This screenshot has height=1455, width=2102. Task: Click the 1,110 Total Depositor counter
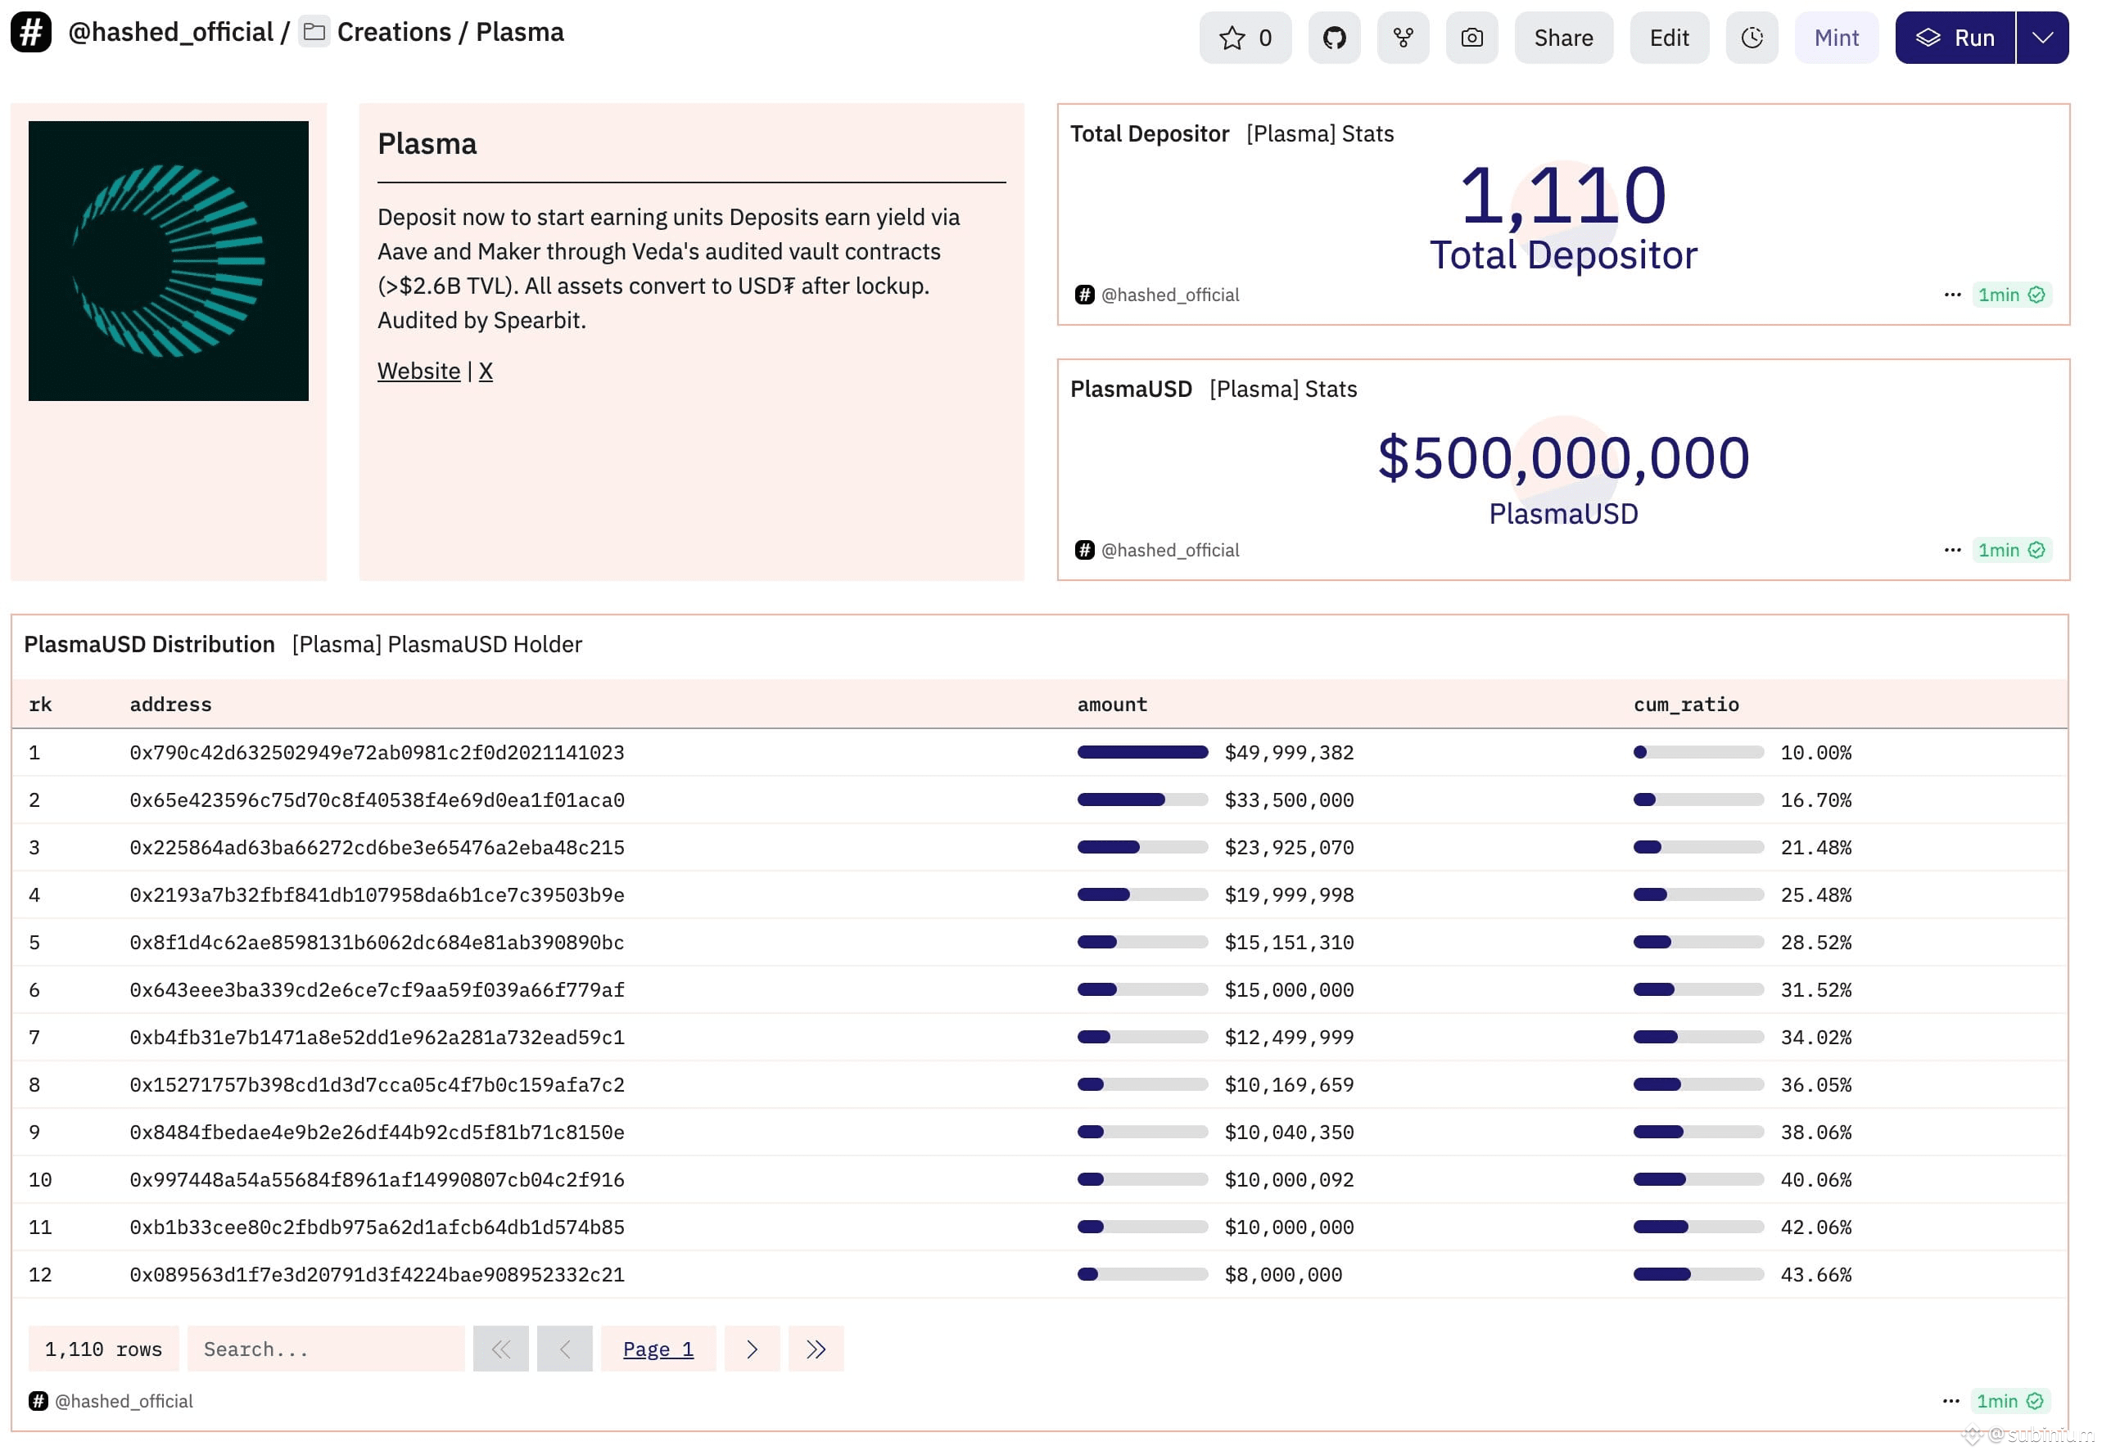coord(1563,195)
